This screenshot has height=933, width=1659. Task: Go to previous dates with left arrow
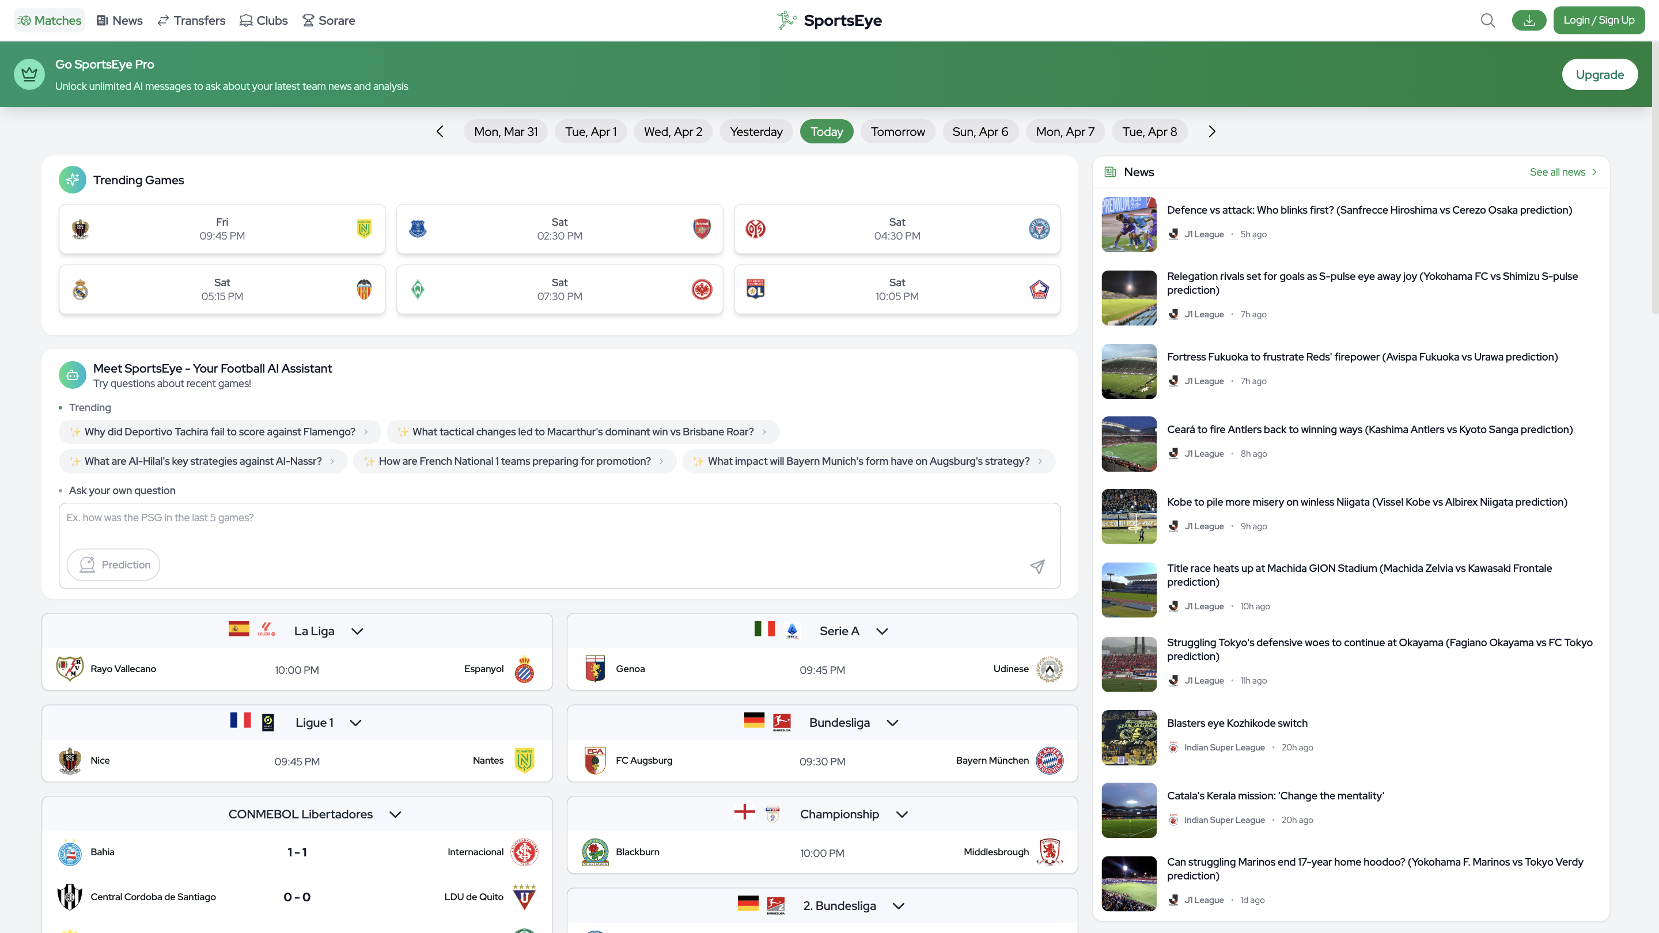pyautogui.click(x=440, y=131)
